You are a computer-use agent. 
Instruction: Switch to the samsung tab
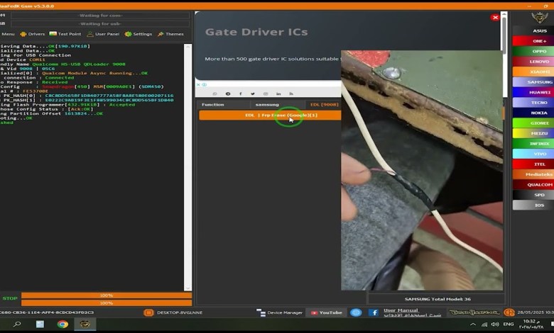(267, 104)
